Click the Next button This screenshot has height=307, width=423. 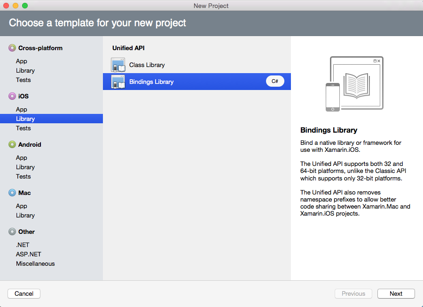click(396, 293)
